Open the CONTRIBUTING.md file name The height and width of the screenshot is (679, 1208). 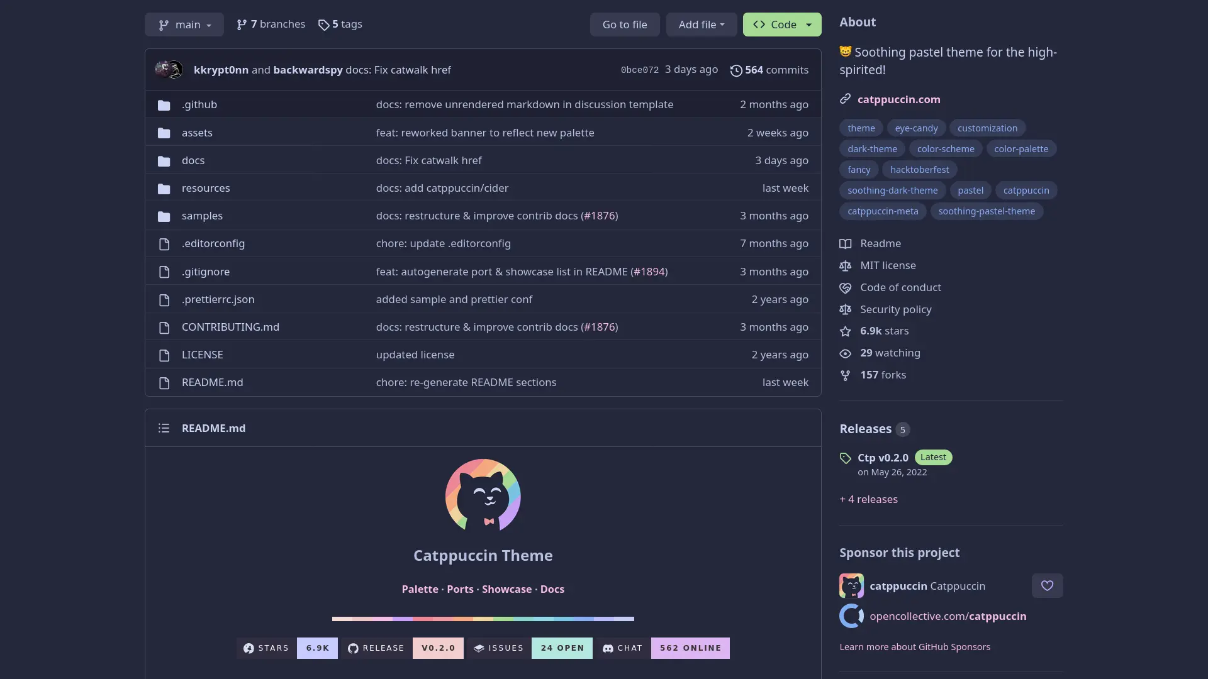point(230,327)
